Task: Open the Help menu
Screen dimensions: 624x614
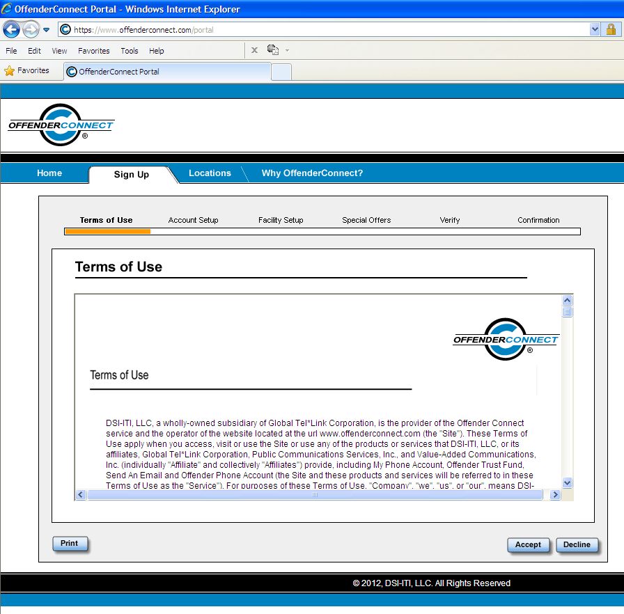Action: pos(157,51)
